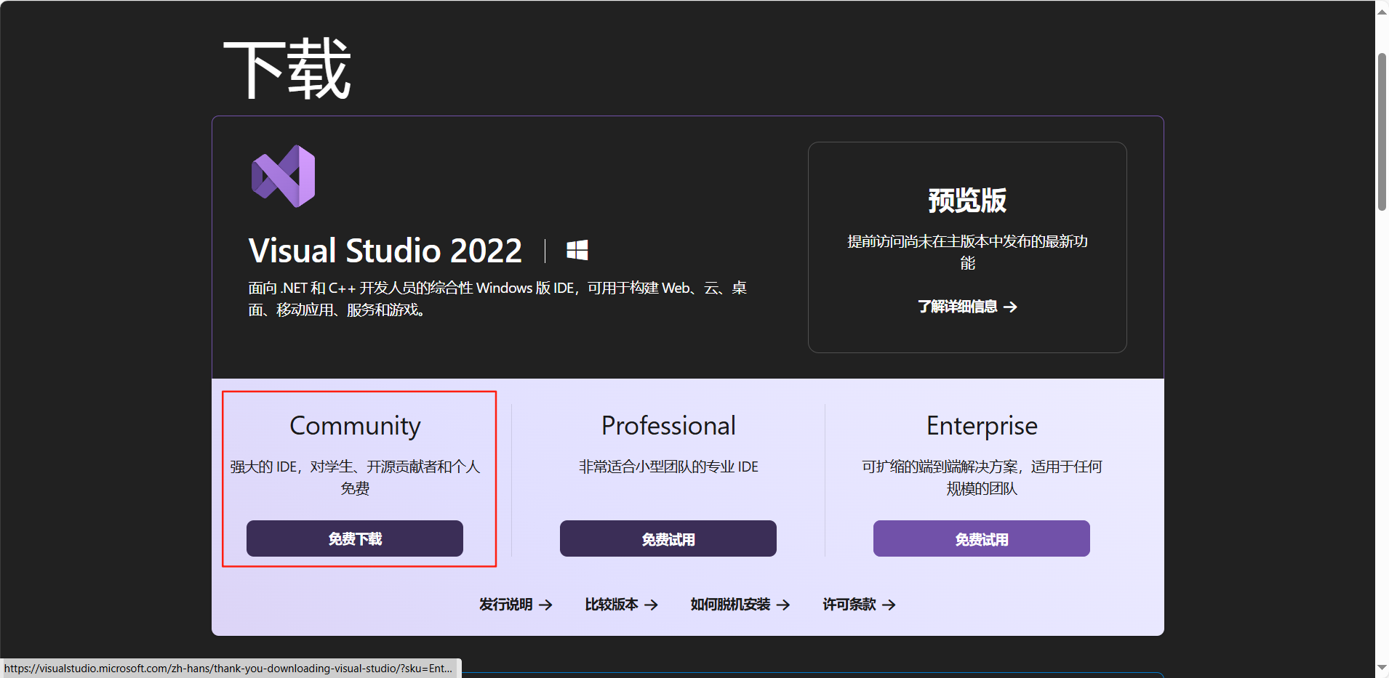This screenshot has width=1389, height=678.
Task: Click the arrow icon next to 如何脱机安装
Action: pos(784,605)
